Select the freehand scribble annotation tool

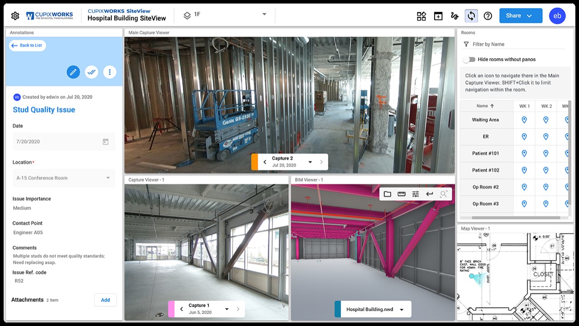tap(455, 16)
